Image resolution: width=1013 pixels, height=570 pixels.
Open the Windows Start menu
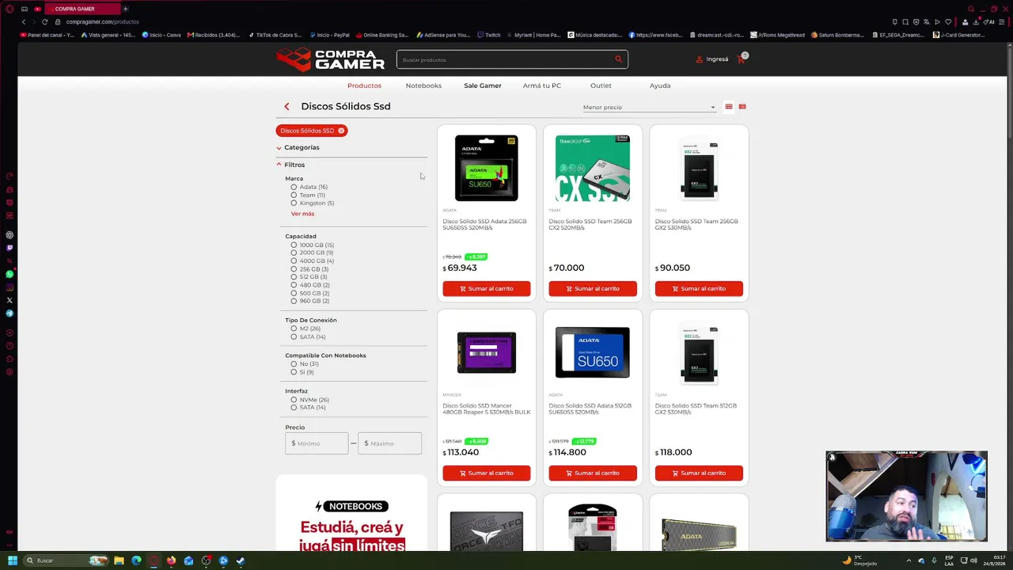(x=12, y=560)
